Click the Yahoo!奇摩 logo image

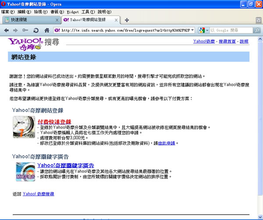(x=25, y=44)
